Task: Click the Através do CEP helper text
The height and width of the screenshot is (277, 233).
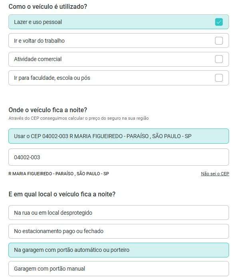Action: pos(79,118)
